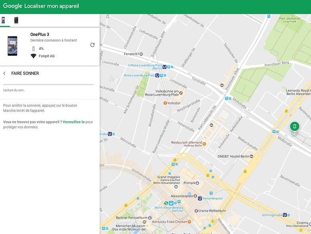
Task: Click the Lecture du son status text
Action: [14, 90]
